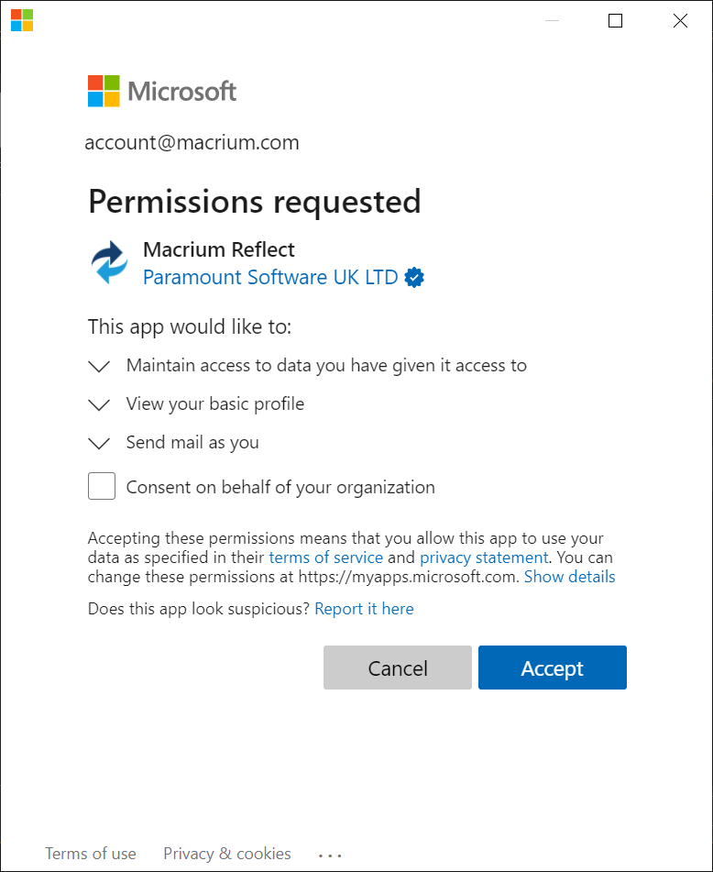Tick Consent on behalf of your organization
Viewport: 713px width, 872px height.
click(102, 486)
